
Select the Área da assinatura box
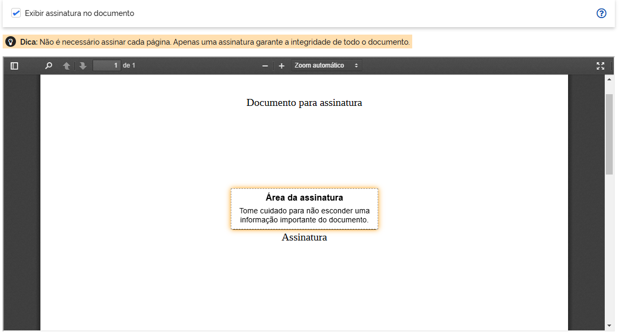pos(304,209)
